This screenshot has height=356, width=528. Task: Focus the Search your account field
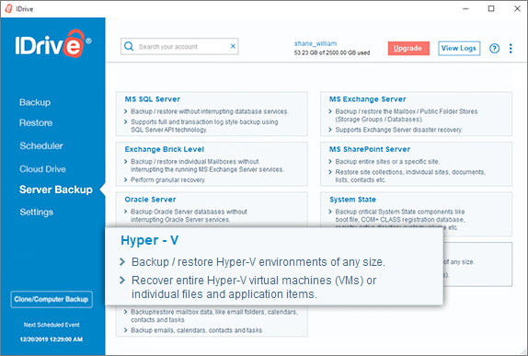point(179,47)
